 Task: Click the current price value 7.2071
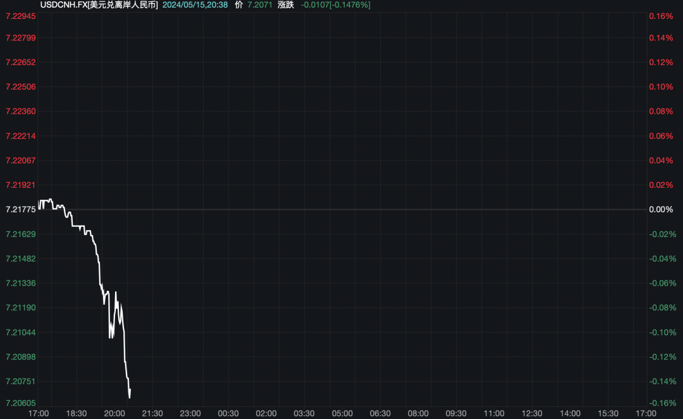tap(260, 5)
